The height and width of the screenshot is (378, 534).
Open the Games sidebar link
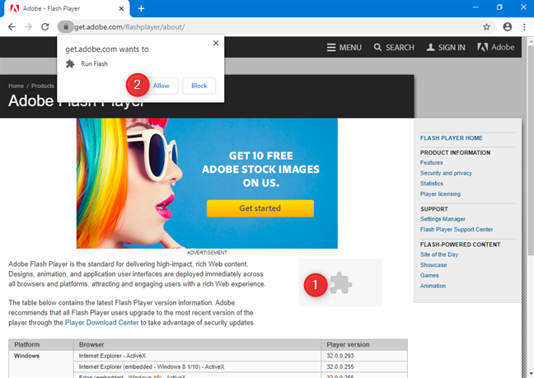429,275
